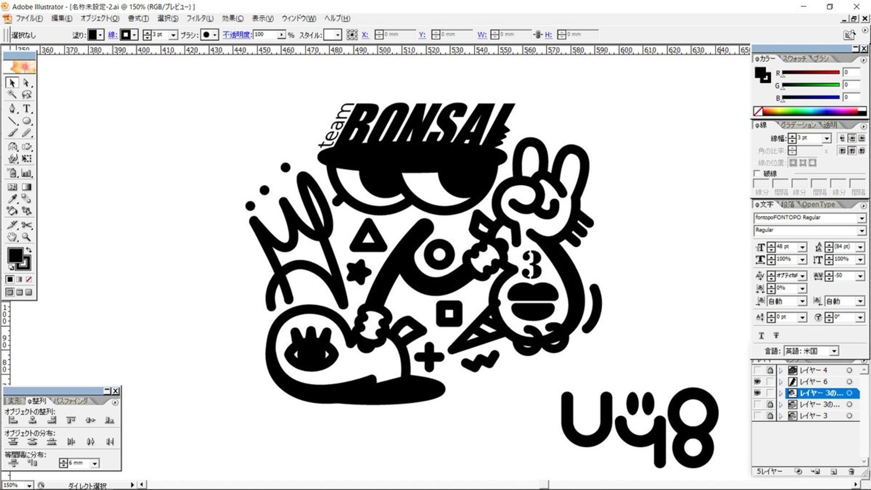Choose the Eyedropper tool
871x490 pixels.
pyautogui.click(x=12, y=199)
